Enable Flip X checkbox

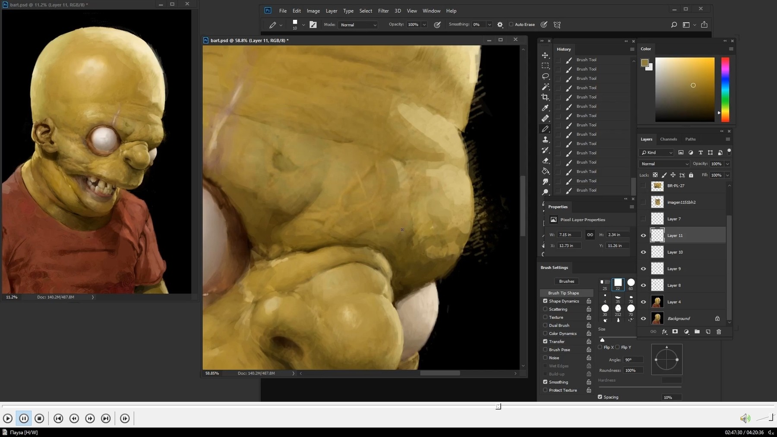click(x=600, y=347)
